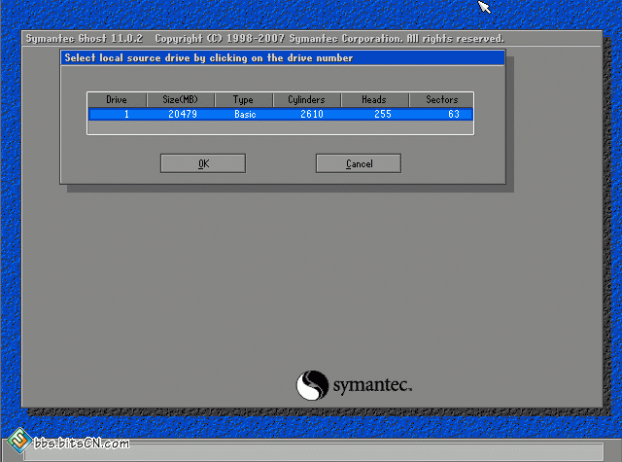This screenshot has width=622, height=462.
Task: Click the Cylinders column header
Action: click(x=307, y=99)
